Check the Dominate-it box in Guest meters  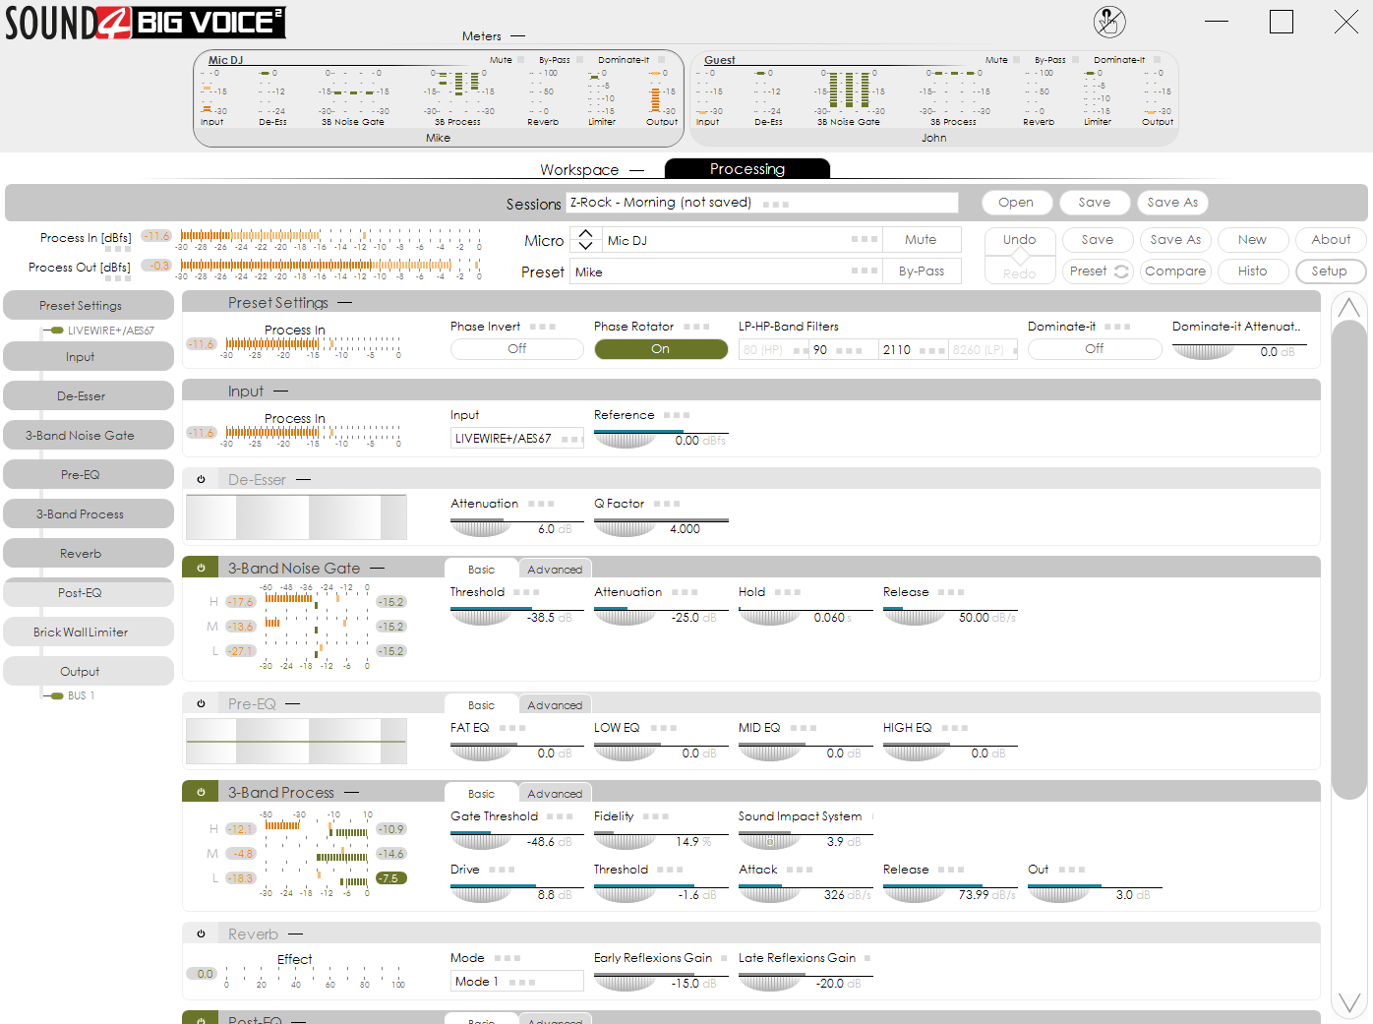tap(1158, 60)
